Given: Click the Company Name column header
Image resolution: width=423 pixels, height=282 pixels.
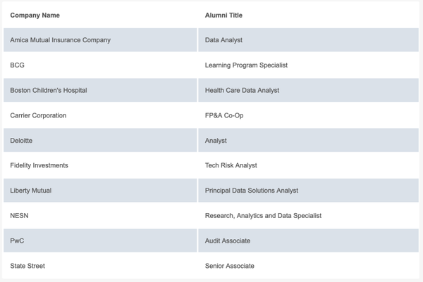Looking at the screenshot, I should [35, 15].
